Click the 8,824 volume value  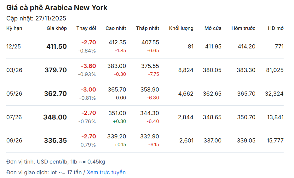(186, 70)
